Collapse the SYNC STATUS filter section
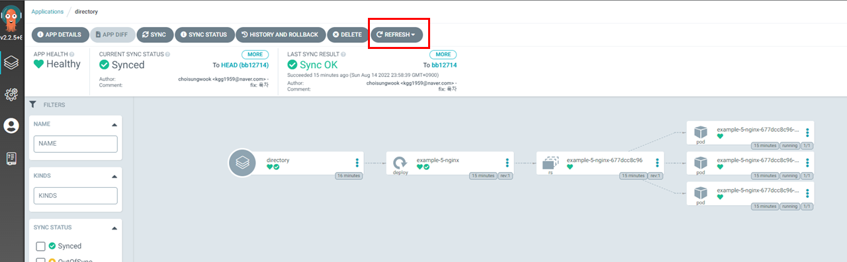The height and width of the screenshot is (262, 847). click(x=114, y=228)
